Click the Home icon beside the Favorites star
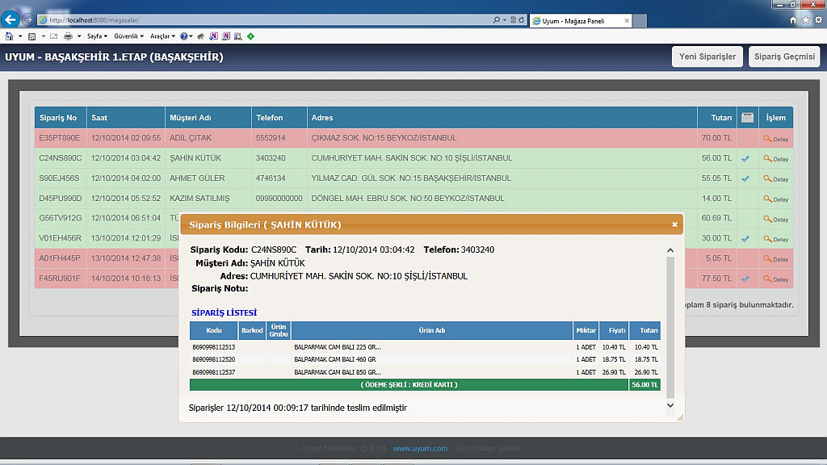This screenshot has width=827, height=465. click(x=793, y=20)
